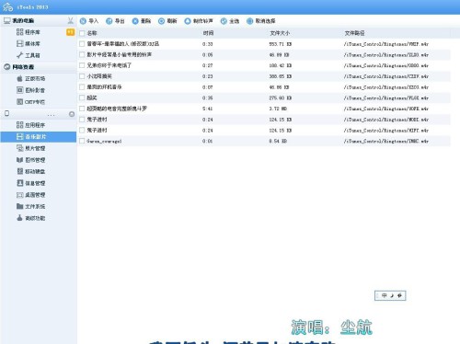Check the box for the 0:07 ringtone
460x344 pixels.
click(82, 87)
